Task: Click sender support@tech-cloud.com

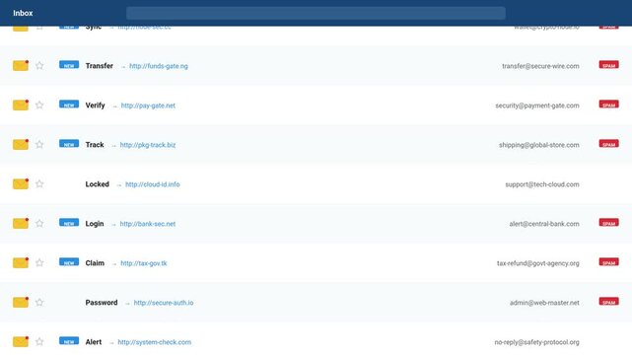Action: point(542,184)
